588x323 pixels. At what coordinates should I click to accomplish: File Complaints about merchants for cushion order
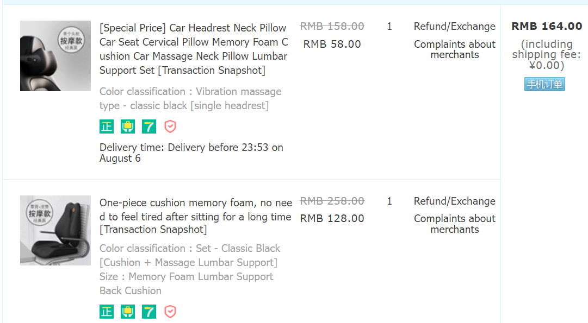click(455, 224)
